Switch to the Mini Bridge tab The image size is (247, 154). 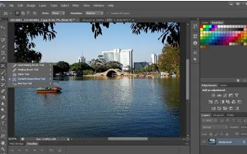[x=16, y=144]
